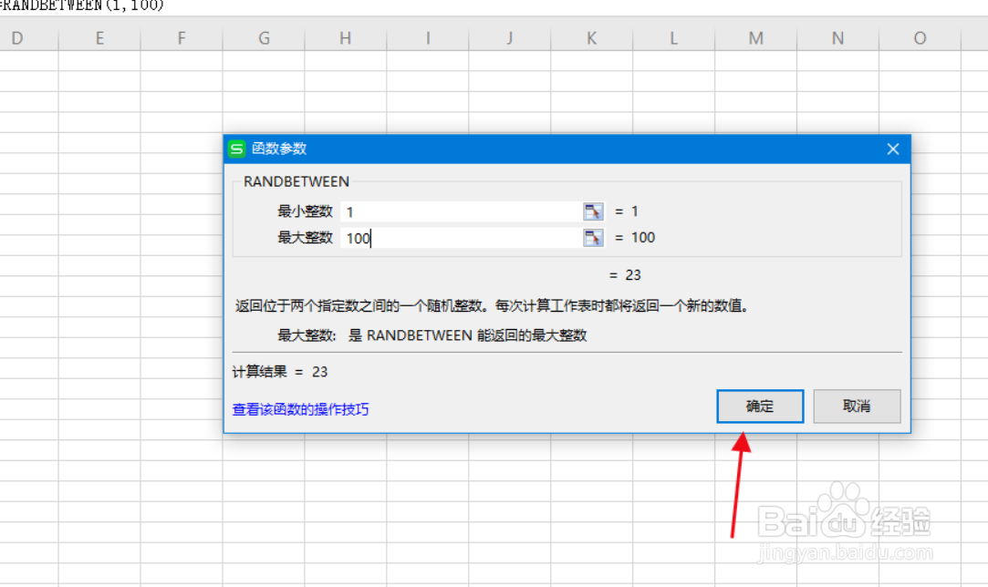988x587 pixels.
Task: Click inside the 最大整数 input field
Action: coord(456,238)
